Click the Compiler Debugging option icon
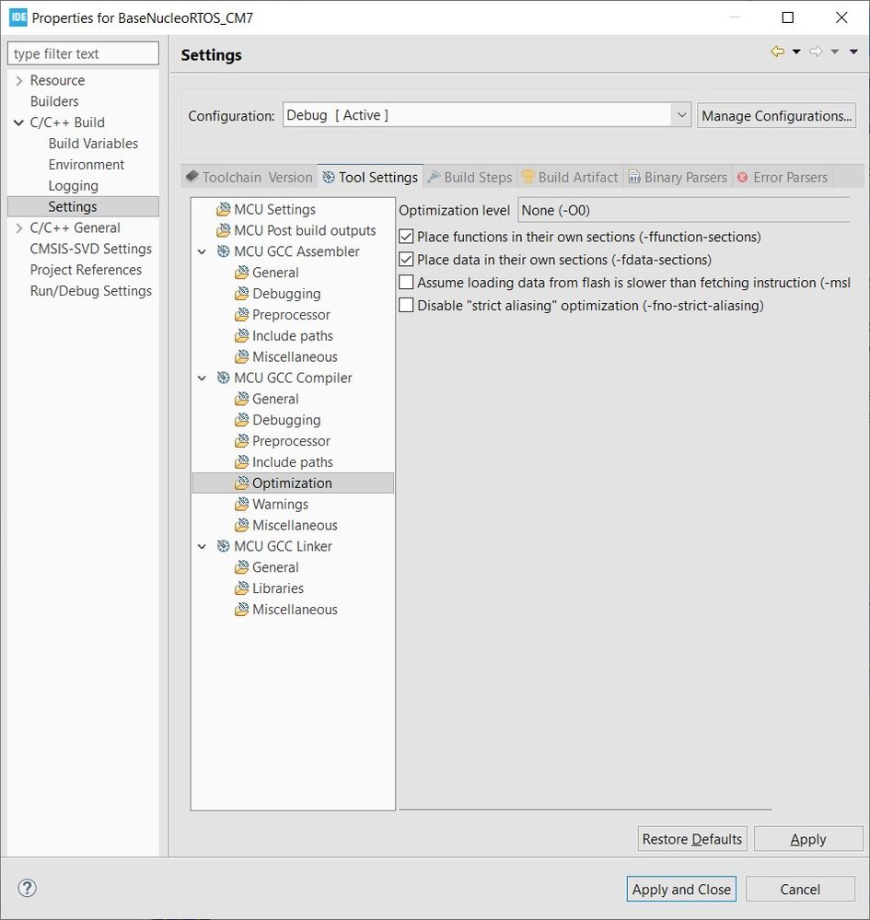This screenshot has height=920, width=870. tap(241, 420)
